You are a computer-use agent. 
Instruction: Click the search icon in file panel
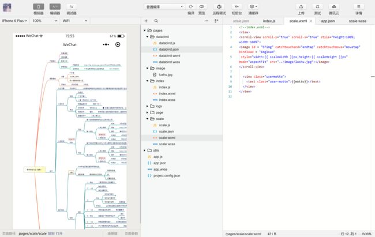tap(156, 21)
